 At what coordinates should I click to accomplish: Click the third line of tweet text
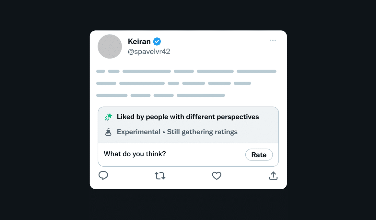point(160,95)
